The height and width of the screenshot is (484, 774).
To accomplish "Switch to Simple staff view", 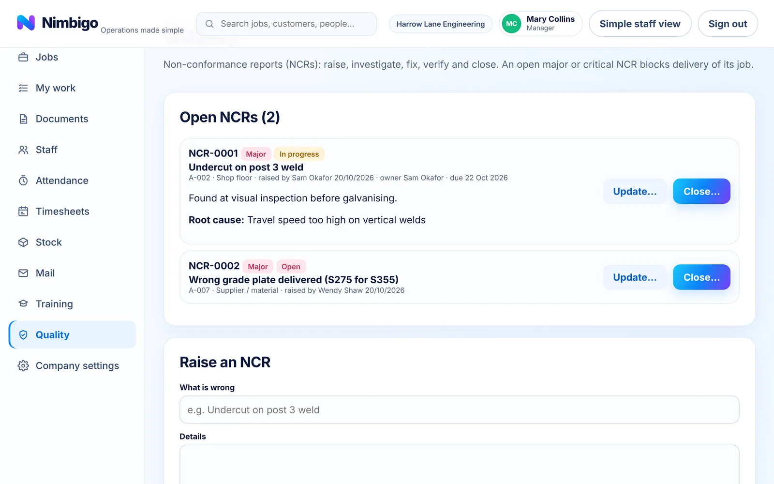I will tap(640, 24).
